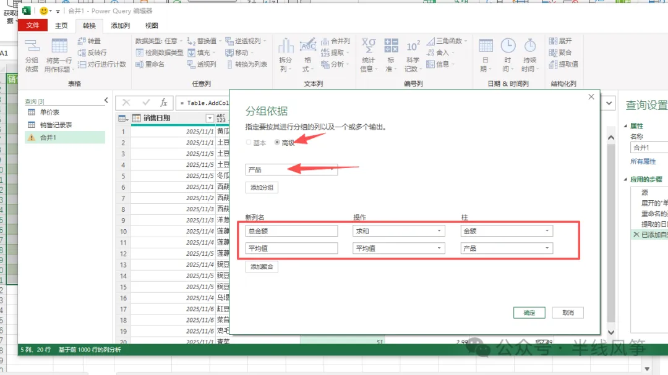Select the 销售记录表 query
This screenshot has height=375, width=668.
(65, 125)
